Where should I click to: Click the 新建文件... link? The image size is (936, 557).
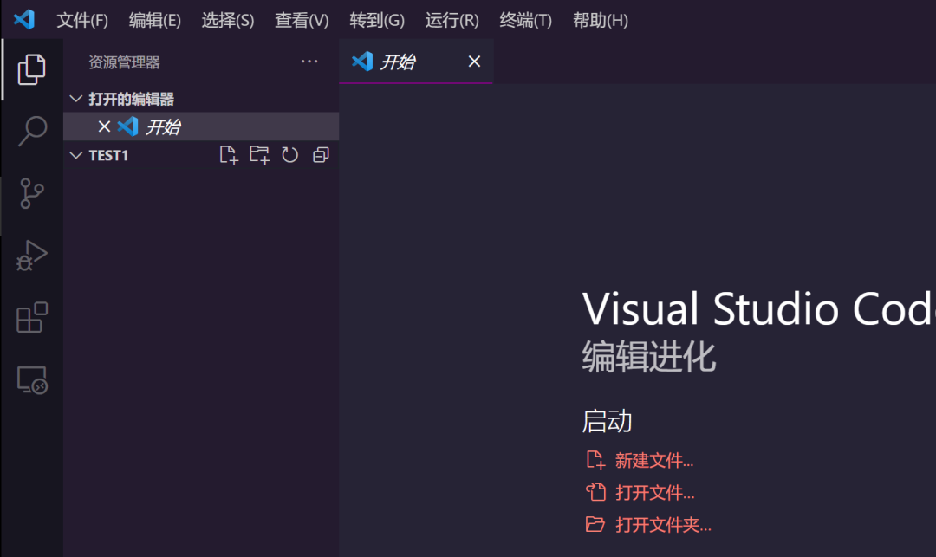click(x=653, y=460)
